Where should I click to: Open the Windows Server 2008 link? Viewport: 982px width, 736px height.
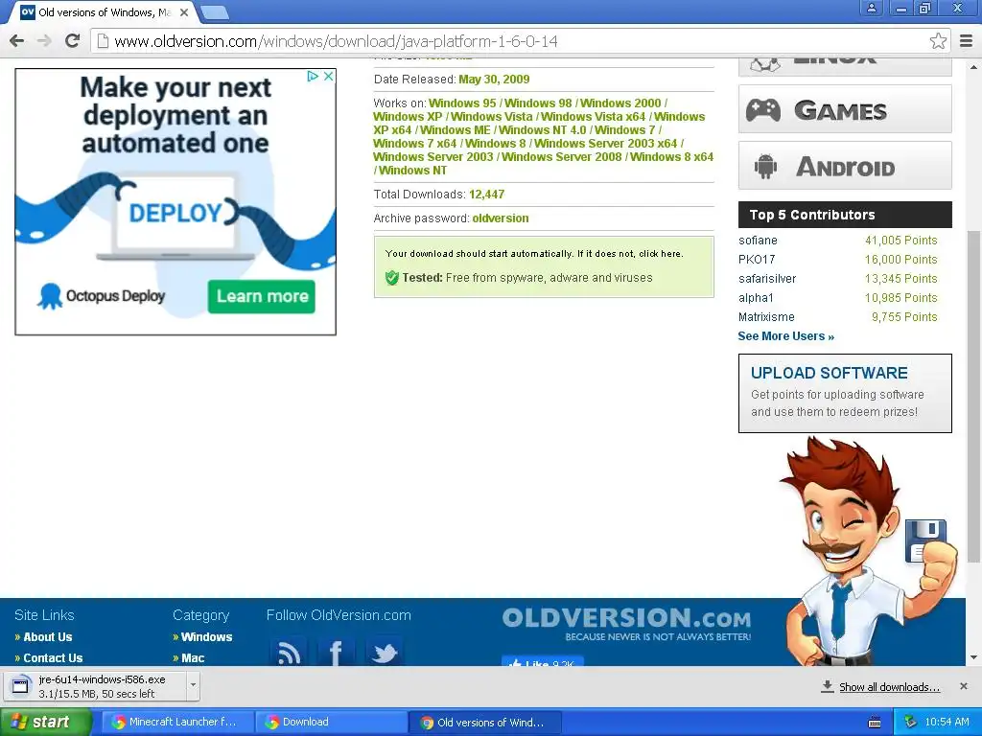tap(562, 156)
